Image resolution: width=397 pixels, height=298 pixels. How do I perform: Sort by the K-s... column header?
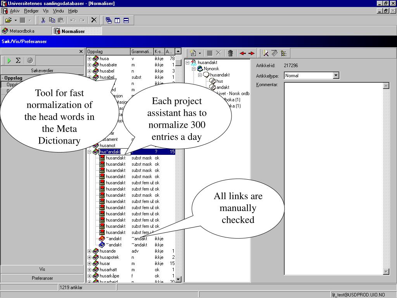(159, 52)
